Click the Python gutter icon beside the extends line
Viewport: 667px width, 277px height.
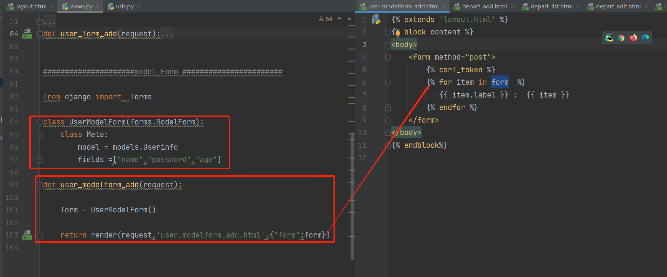[x=376, y=20]
